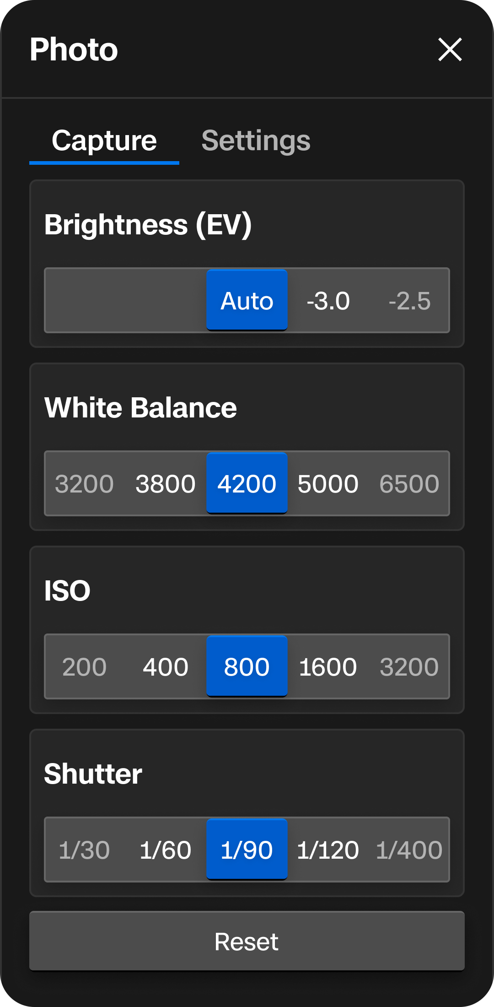Set shutter to 1/400
The width and height of the screenshot is (494, 1007).
[x=409, y=850]
